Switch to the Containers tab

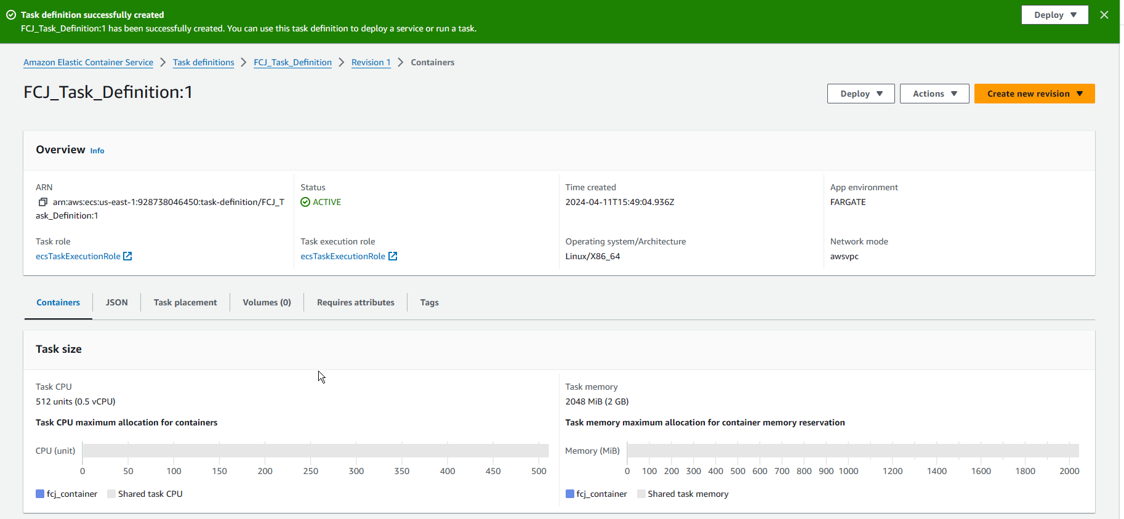[x=58, y=302]
